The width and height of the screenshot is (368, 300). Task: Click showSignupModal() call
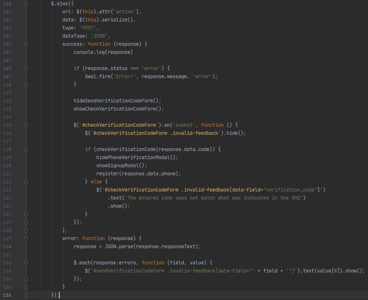[122, 166]
